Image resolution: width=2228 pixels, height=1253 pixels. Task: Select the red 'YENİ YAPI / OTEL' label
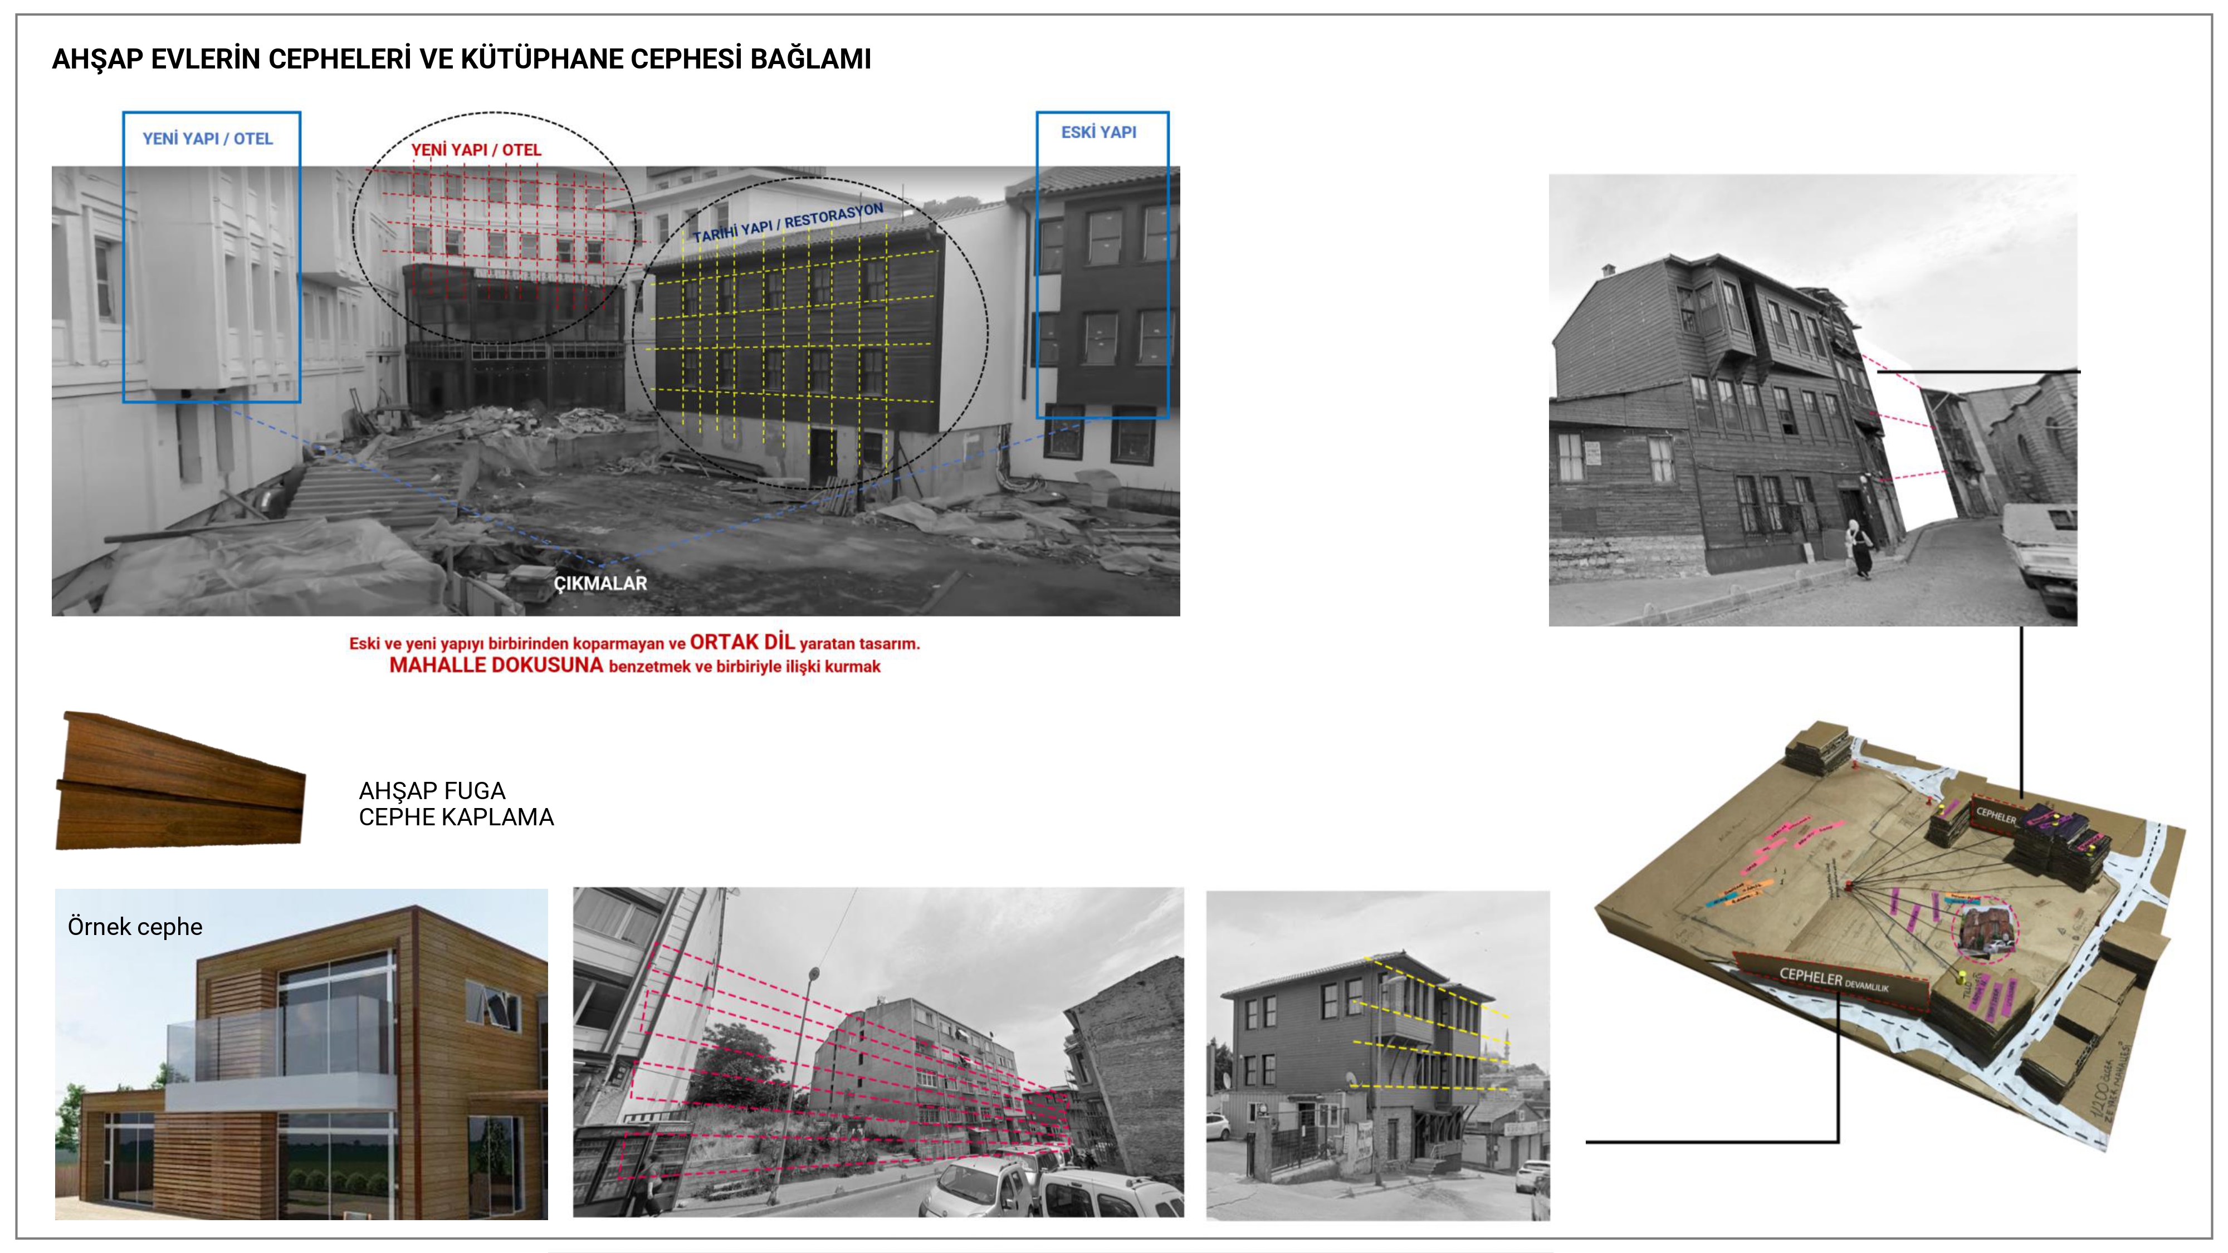(476, 150)
